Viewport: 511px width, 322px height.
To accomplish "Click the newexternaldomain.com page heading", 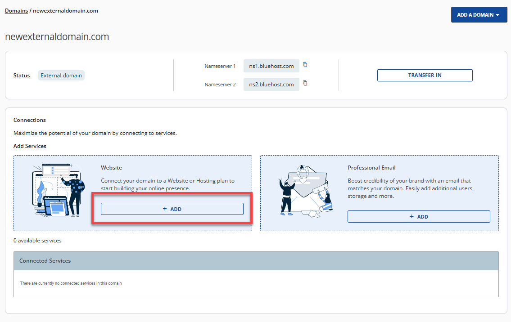I will pyautogui.click(x=57, y=37).
